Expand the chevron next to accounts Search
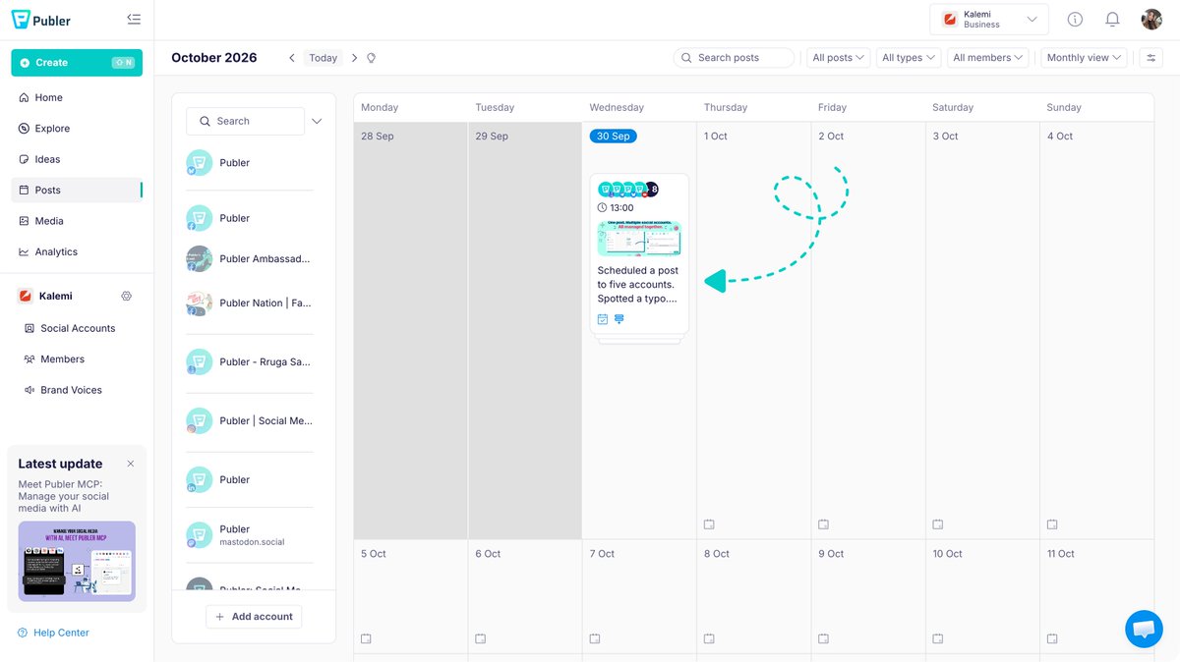Screen dimensions: 1180x662 (x=317, y=122)
